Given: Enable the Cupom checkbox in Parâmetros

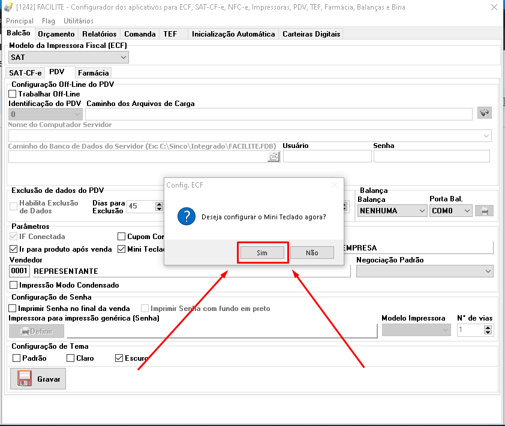Looking at the screenshot, I should pos(121,237).
